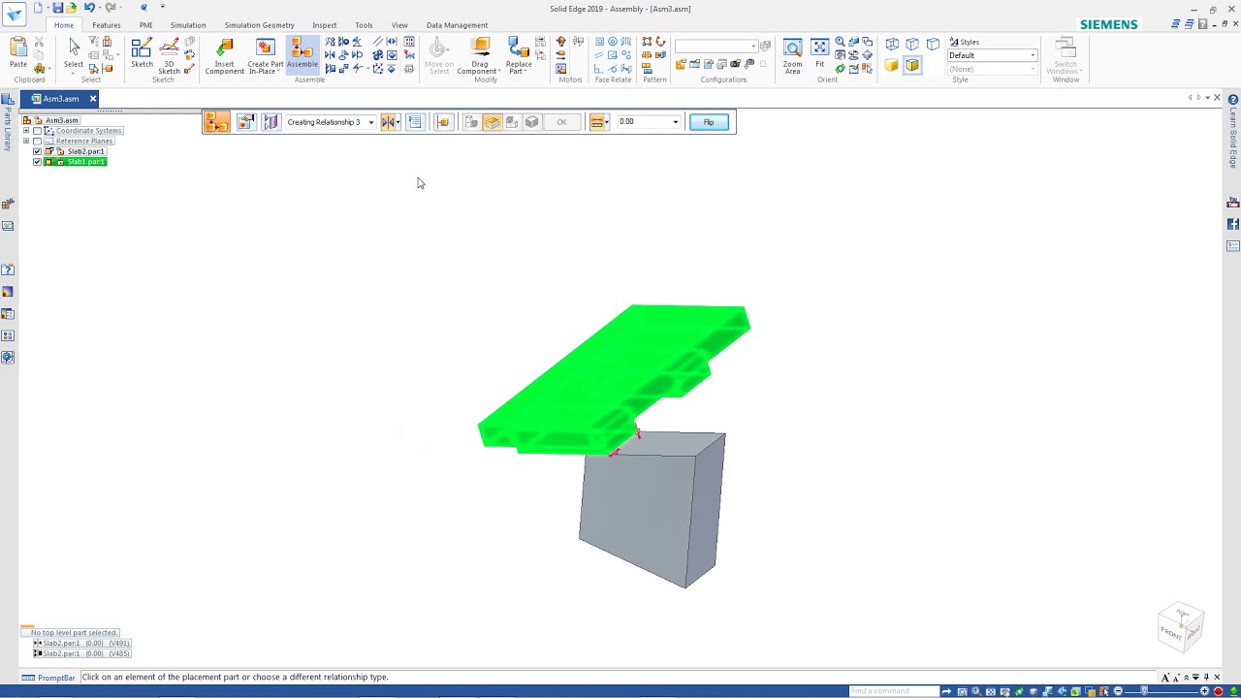1241x698 pixels.
Task: Click the help question icon at far right
Action: [x=1233, y=100]
